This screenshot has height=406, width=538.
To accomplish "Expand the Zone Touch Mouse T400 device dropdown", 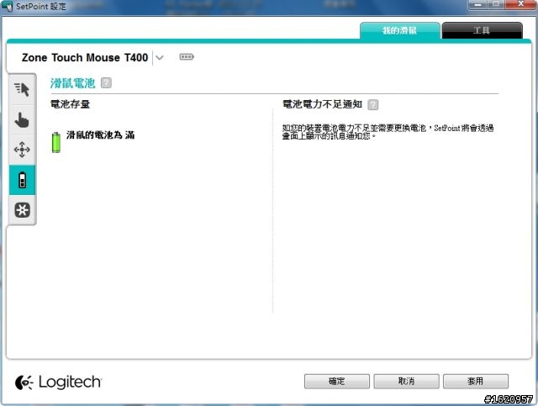I will (159, 57).
